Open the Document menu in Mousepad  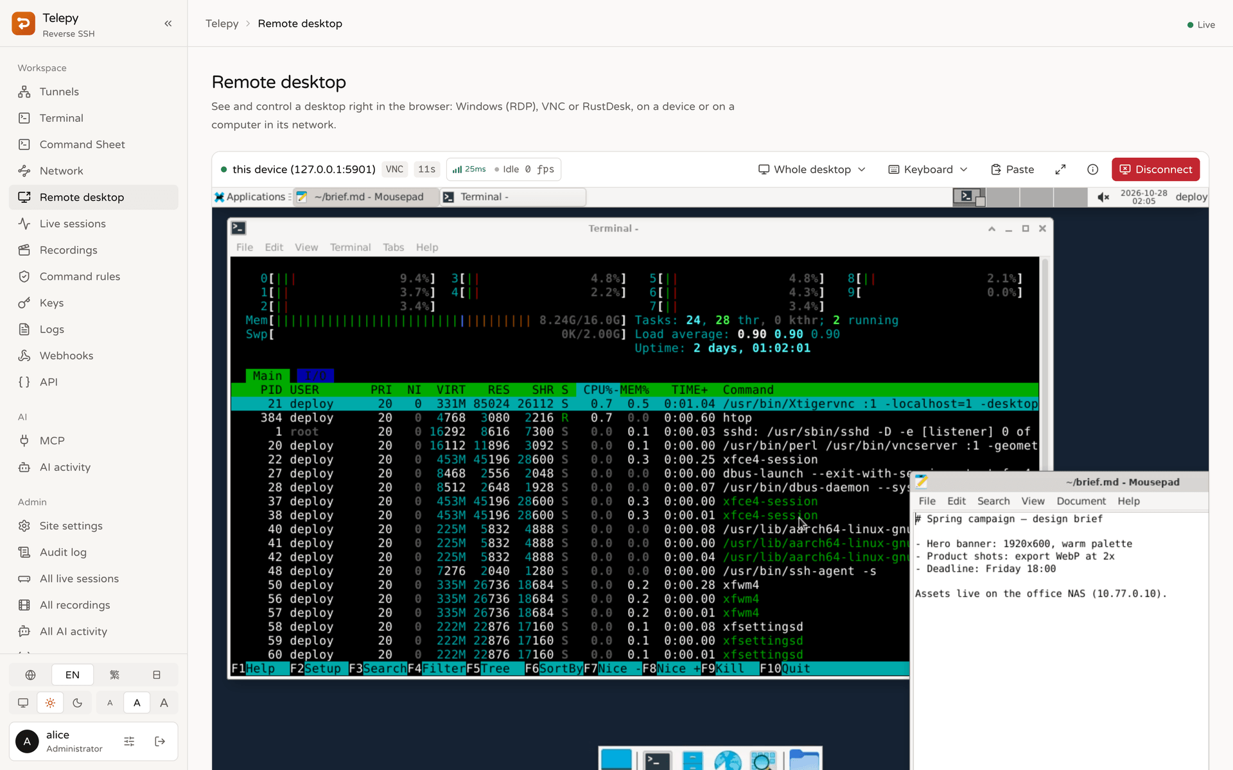[1081, 501]
